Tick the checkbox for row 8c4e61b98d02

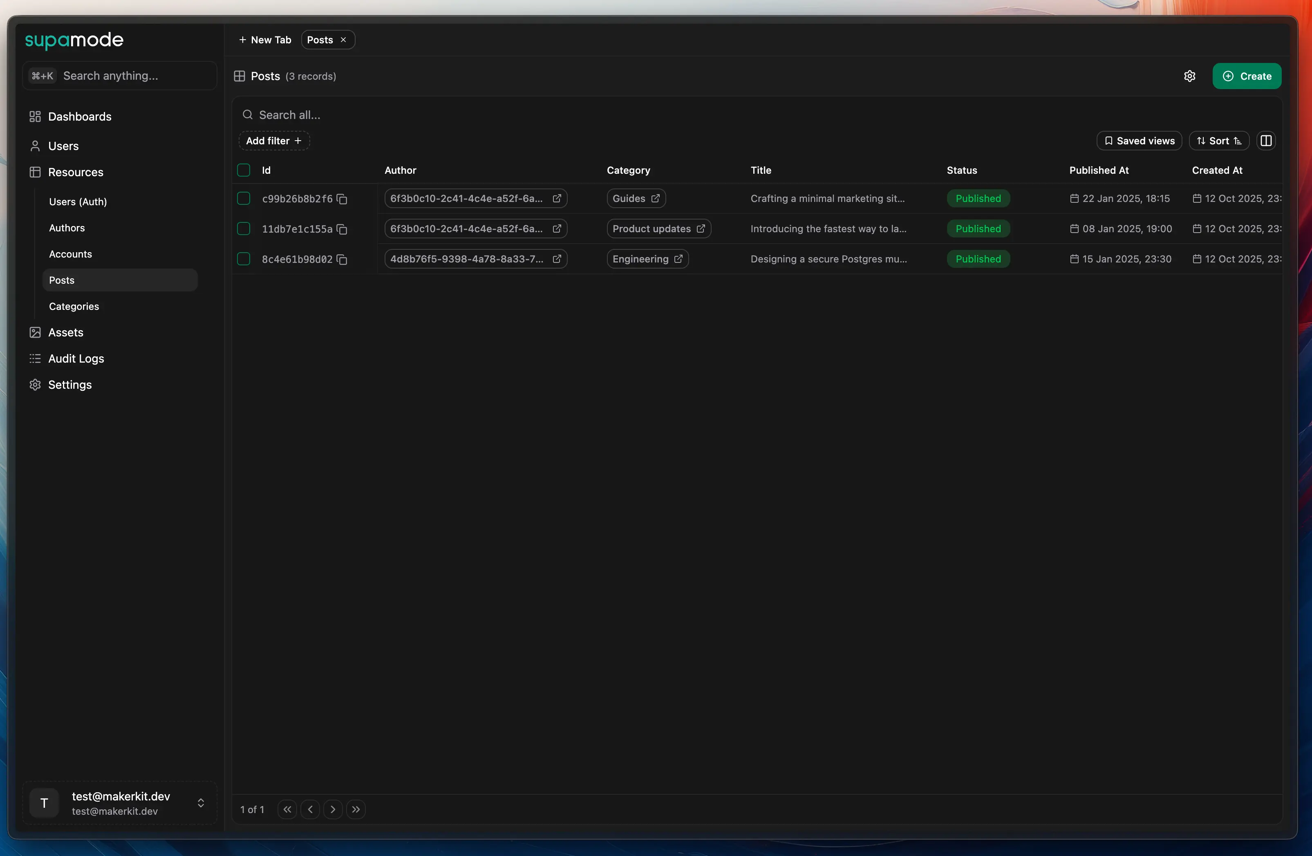pos(244,259)
